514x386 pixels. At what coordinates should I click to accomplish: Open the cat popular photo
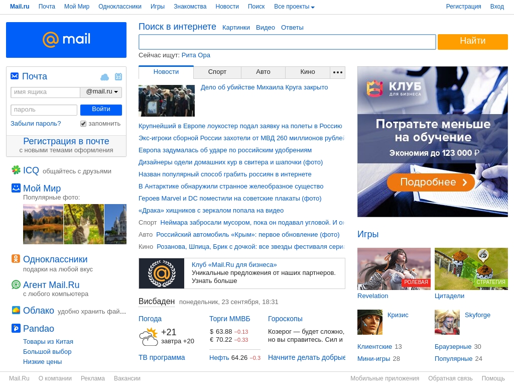click(84, 224)
